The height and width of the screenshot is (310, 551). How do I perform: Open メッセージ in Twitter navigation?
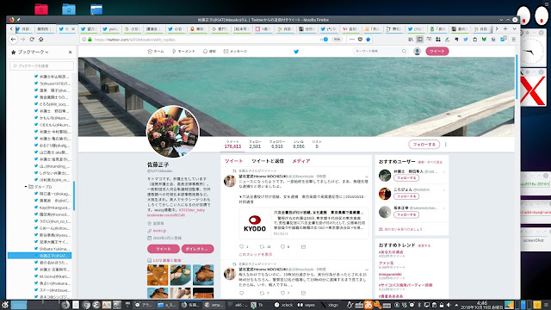point(235,52)
